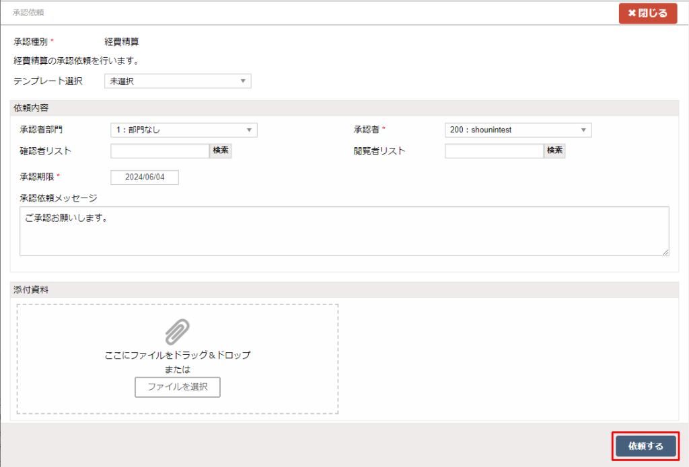Viewport: 689px width, 467px height.
Task: Click the 依頼内容 section header
Action: click(344, 108)
